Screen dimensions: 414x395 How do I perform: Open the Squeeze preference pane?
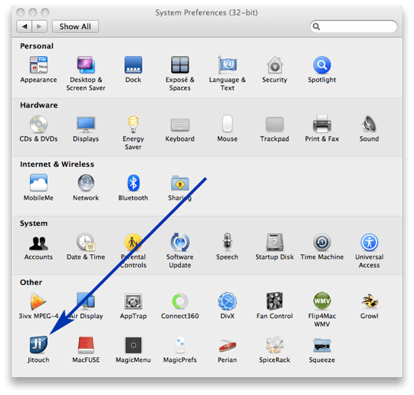(x=322, y=350)
